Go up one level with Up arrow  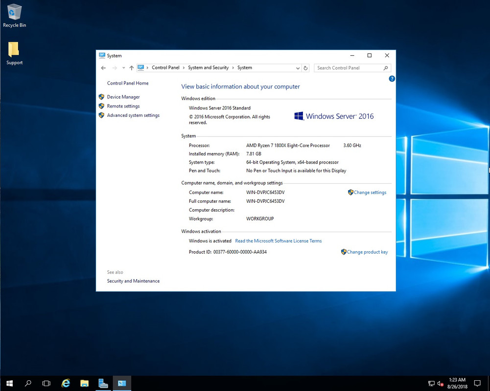[x=132, y=68]
